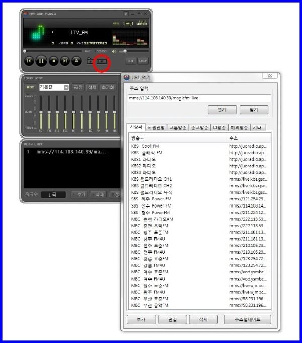Select SBS 청주 PowerFM row
Image resolution: width=302 pixels, height=343 pixels.
(200, 213)
